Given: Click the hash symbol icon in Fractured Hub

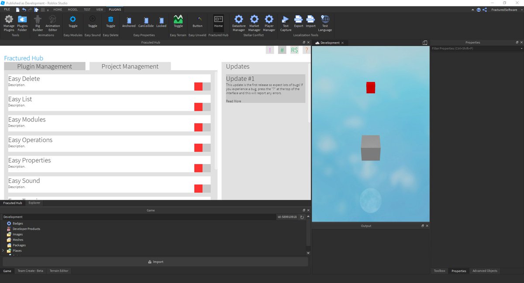Looking at the screenshot, I should click(282, 50).
